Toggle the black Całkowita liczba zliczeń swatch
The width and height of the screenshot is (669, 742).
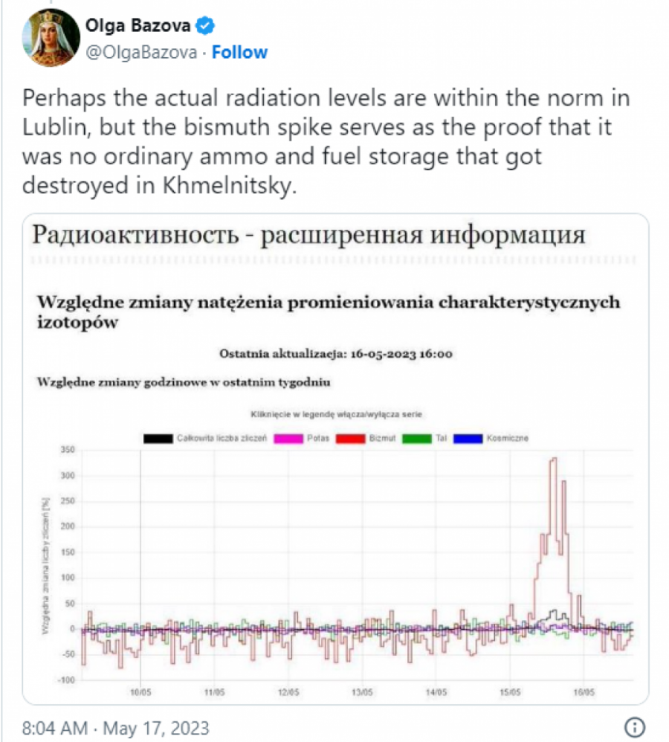[x=158, y=439]
